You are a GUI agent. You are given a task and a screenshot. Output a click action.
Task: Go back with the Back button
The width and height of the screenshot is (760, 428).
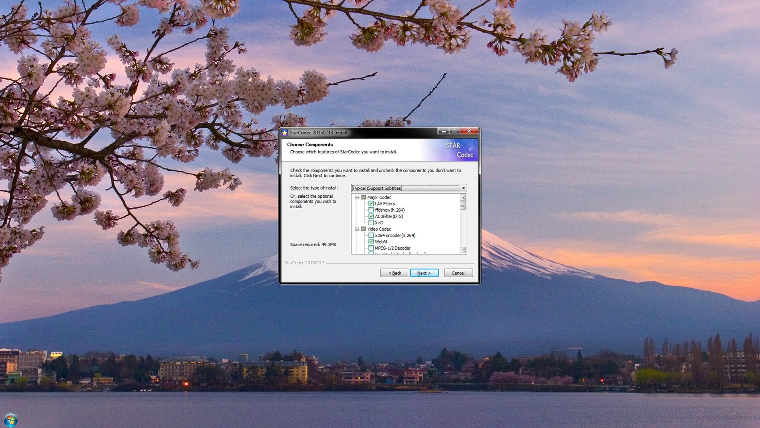(395, 273)
